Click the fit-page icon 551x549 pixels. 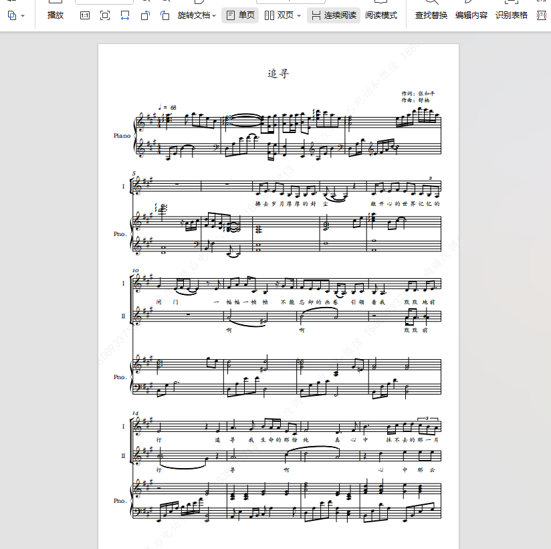pyautogui.click(x=105, y=15)
